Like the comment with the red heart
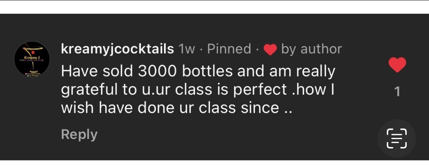The width and height of the screenshot is (429, 167). click(x=397, y=66)
